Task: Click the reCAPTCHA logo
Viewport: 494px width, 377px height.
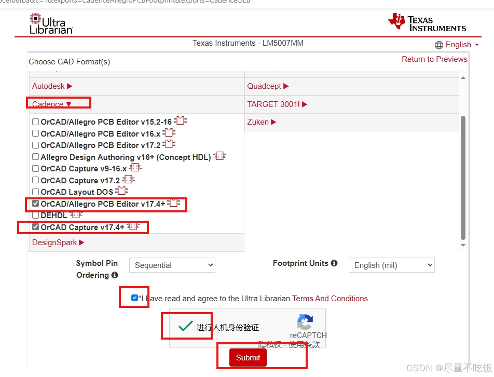Action: coord(305,322)
